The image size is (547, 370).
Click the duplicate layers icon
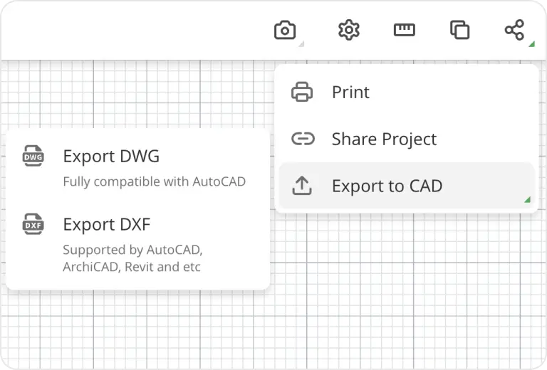pos(459,30)
